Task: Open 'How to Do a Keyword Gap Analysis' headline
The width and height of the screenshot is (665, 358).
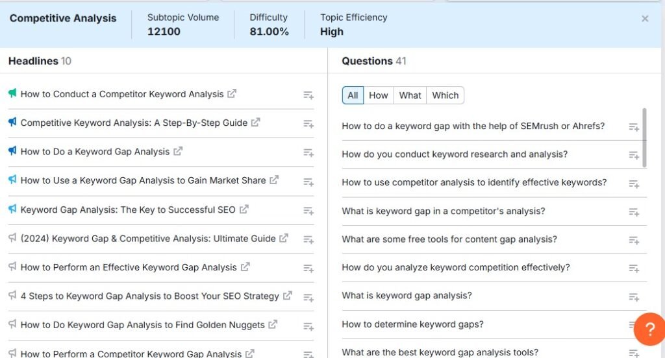Action: 95,152
